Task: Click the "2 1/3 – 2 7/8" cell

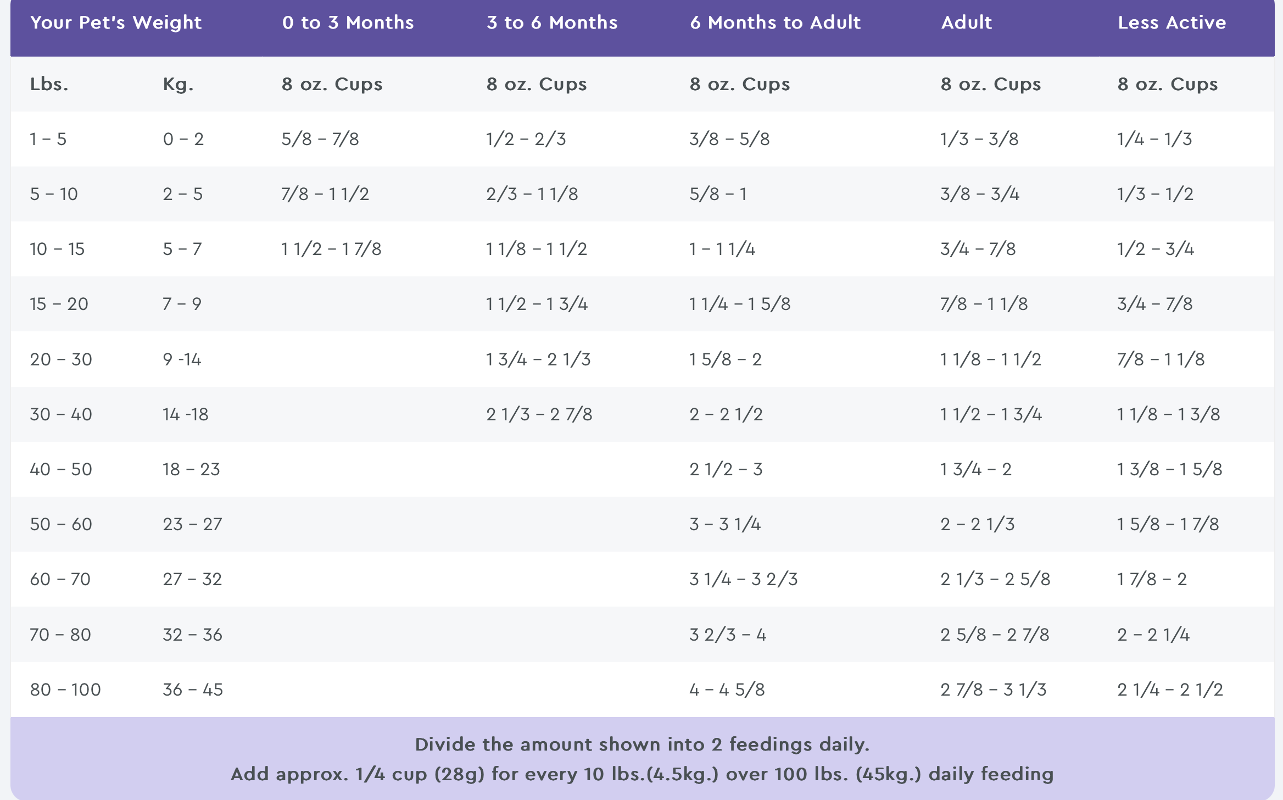Action: 539,414
